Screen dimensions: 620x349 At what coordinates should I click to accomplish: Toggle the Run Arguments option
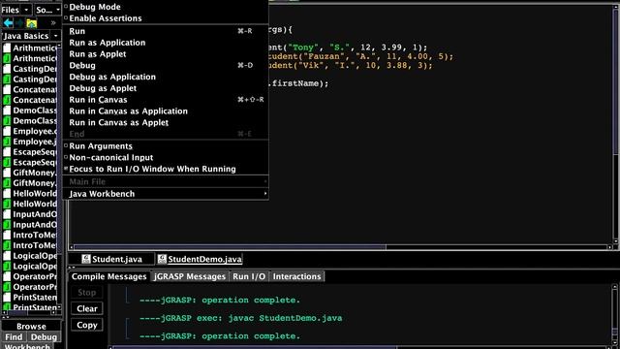click(166, 146)
